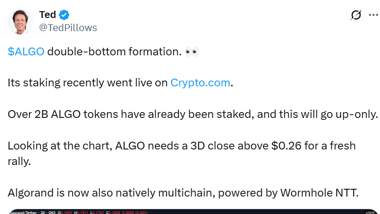Click the Wormhole NTT multichain sentence

(183, 193)
